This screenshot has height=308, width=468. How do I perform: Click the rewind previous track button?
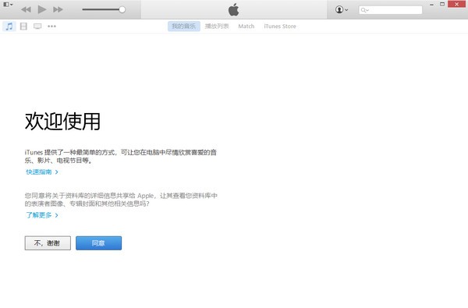tap(27, 9)
